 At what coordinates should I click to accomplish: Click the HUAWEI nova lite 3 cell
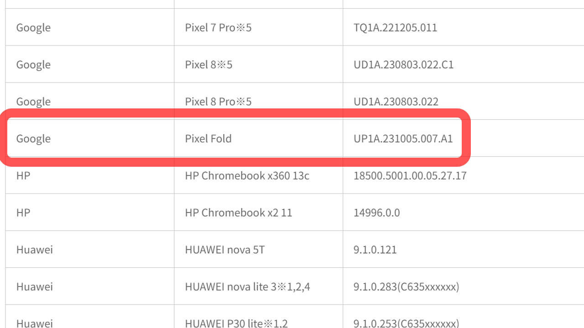[x=247, y=287]
